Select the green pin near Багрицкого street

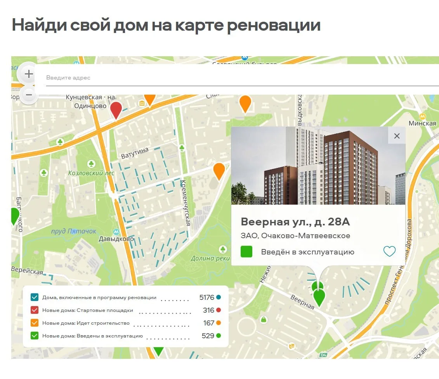point(15,216)
